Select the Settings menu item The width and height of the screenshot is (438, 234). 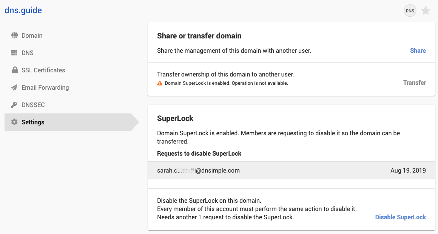tap(33, 122)
